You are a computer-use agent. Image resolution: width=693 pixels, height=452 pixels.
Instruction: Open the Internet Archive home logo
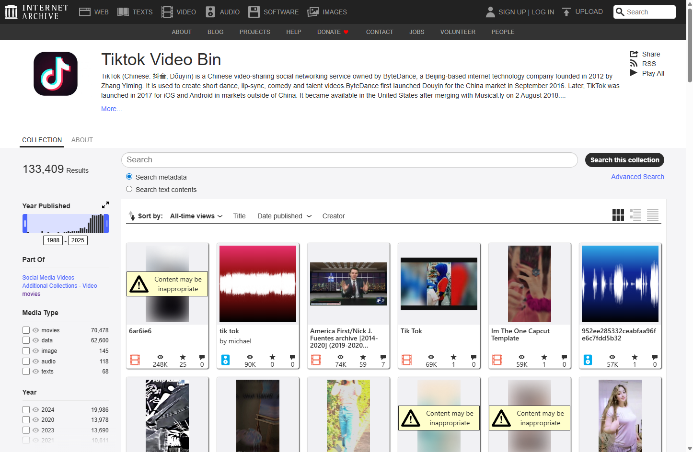coord(36,12)
